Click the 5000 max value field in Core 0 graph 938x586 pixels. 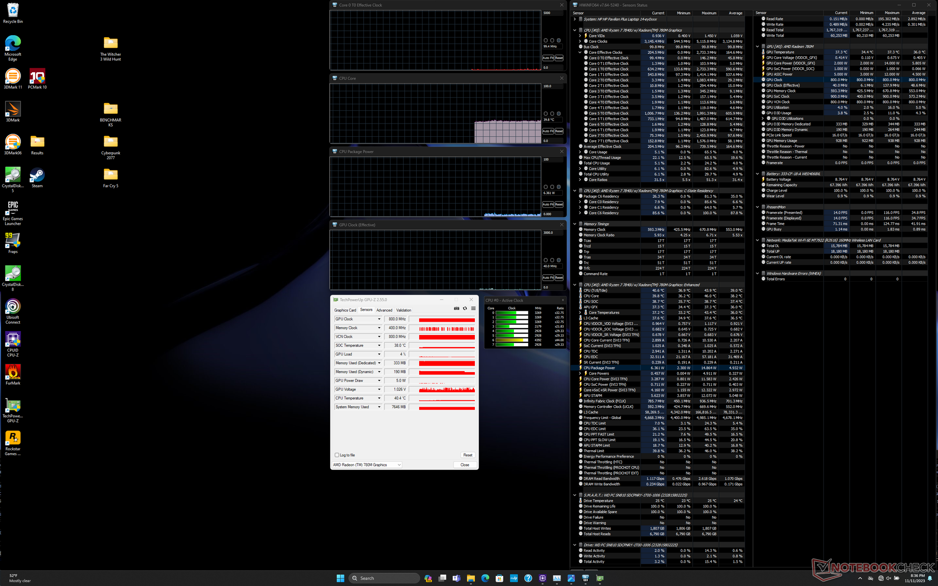coord(553,13)
